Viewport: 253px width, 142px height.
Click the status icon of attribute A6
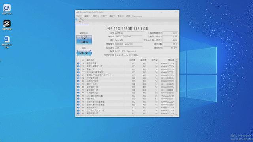pos(78,90)
